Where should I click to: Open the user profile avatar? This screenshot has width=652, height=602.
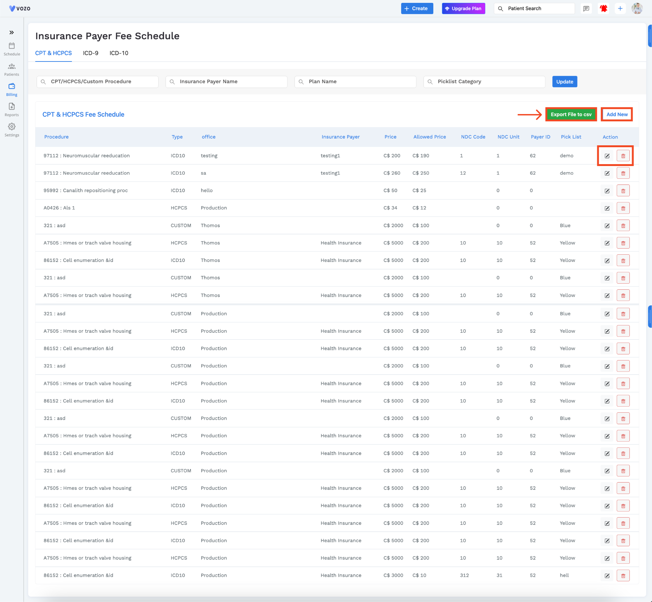637,9
